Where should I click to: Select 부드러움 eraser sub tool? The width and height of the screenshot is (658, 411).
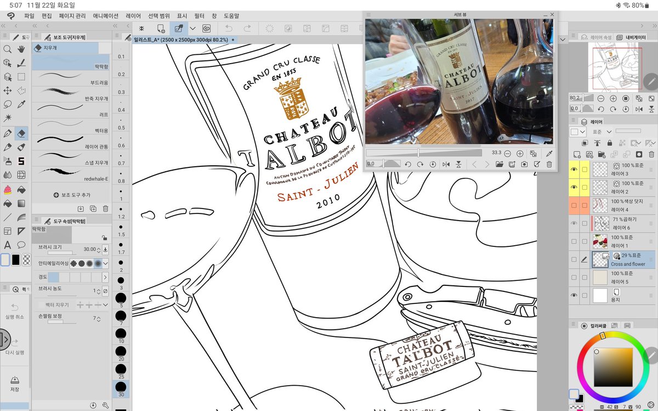[71, 77]
